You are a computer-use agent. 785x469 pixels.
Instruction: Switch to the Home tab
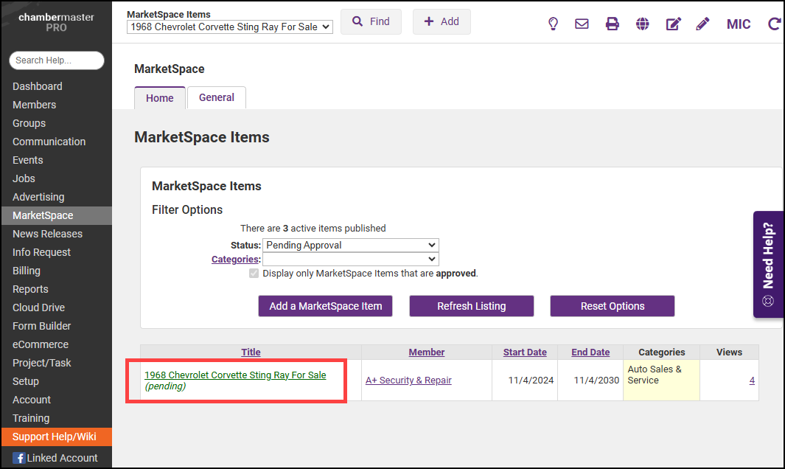(160, 98)
